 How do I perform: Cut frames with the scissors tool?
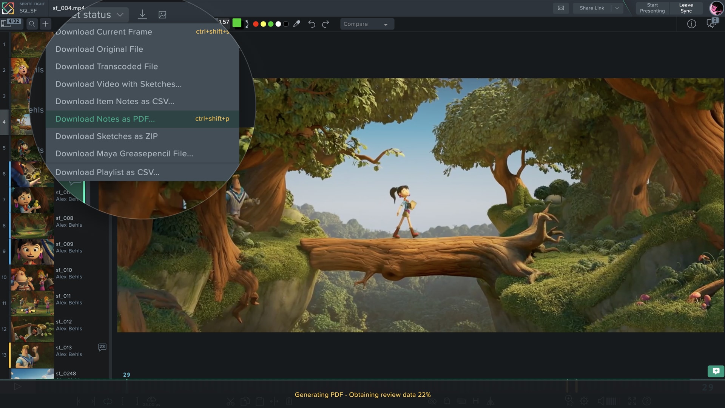[231, 401]
